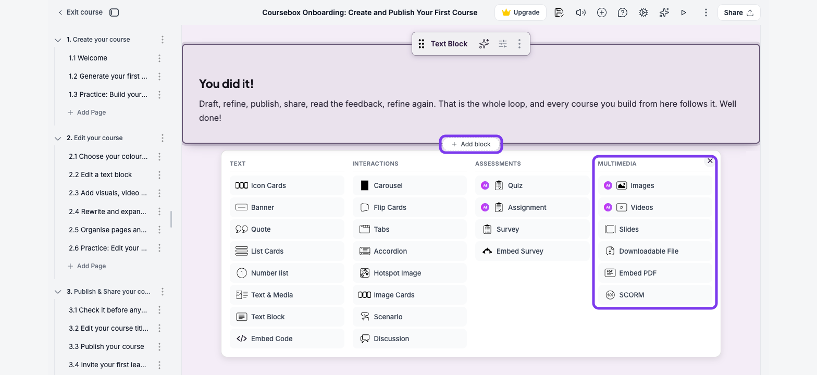Click Exit course link
817x375 pixels.
(80, 12)
